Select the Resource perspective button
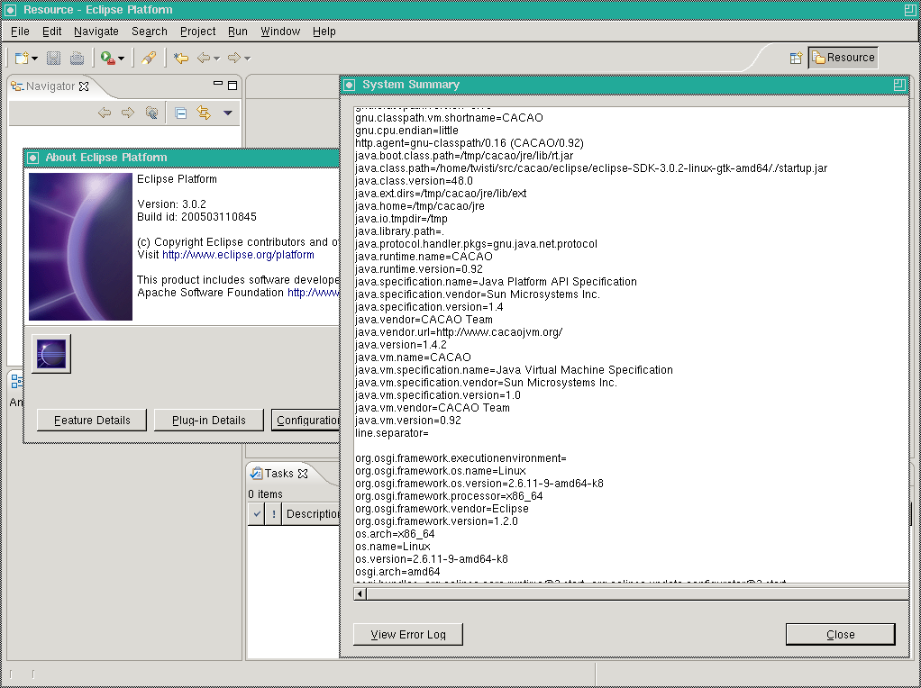This screenshot has height=688, width=921. point(843,58)
